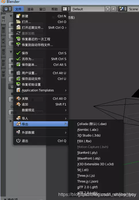Select the 关系 sidebar tab
Screen dimensions: 139x200
click(x=3, y=41)
